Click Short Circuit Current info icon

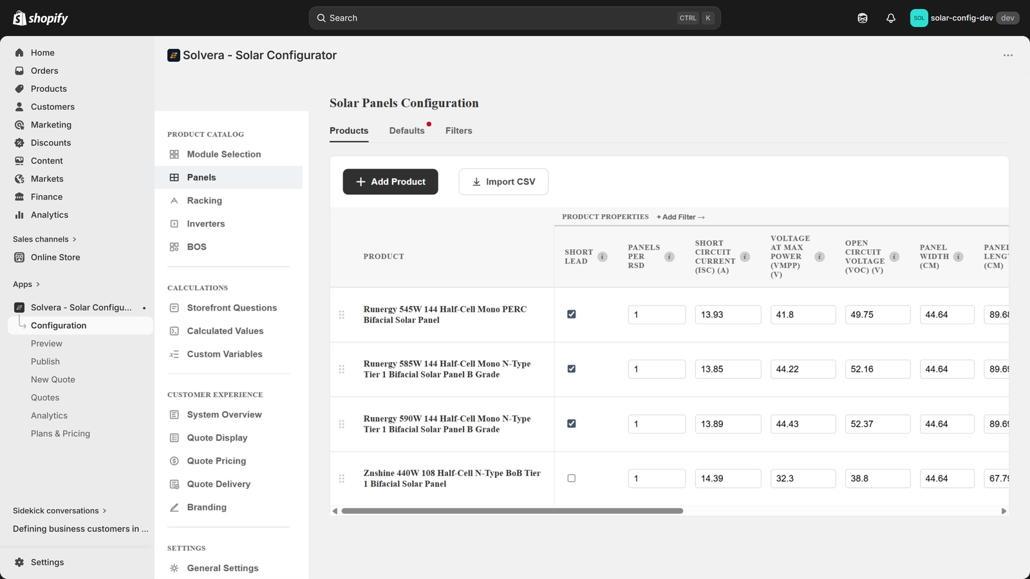[745, 257]
